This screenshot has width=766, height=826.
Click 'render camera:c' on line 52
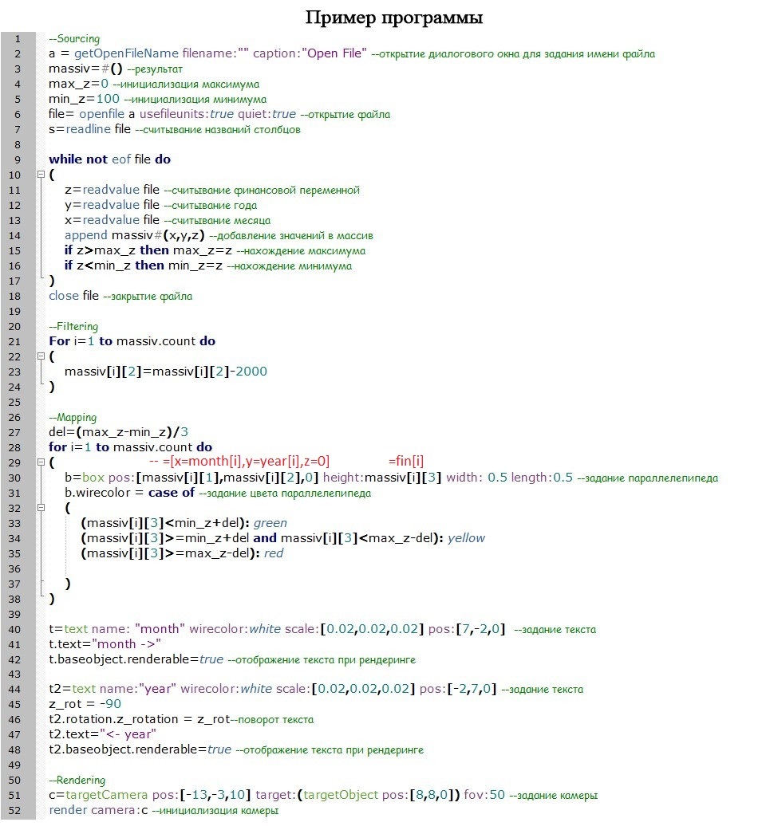click(x=98, y=810)
